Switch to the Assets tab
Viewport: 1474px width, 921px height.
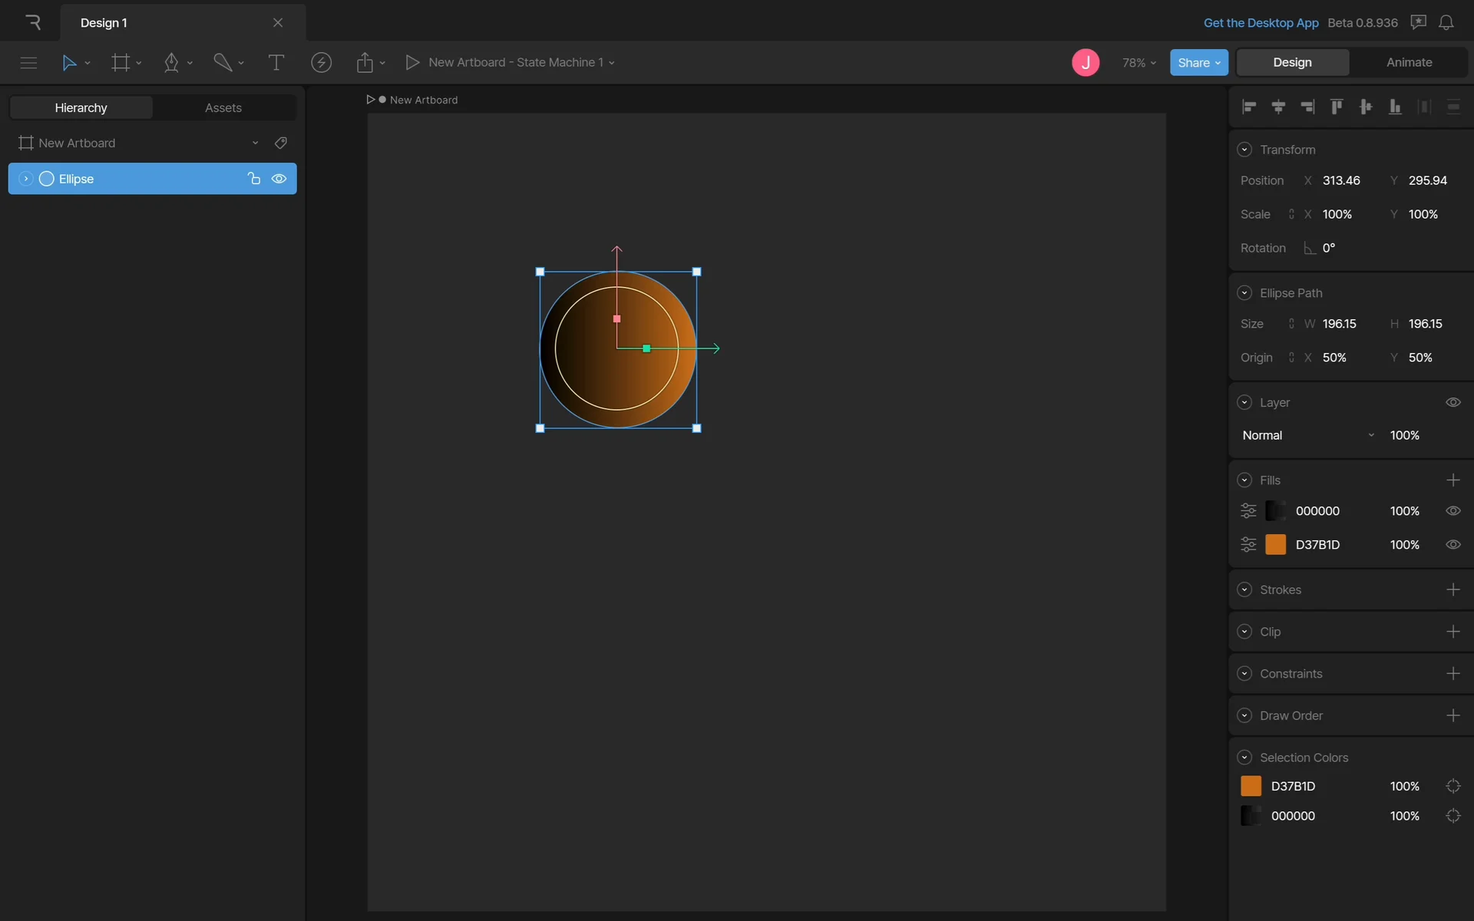[x=223, y=107]
